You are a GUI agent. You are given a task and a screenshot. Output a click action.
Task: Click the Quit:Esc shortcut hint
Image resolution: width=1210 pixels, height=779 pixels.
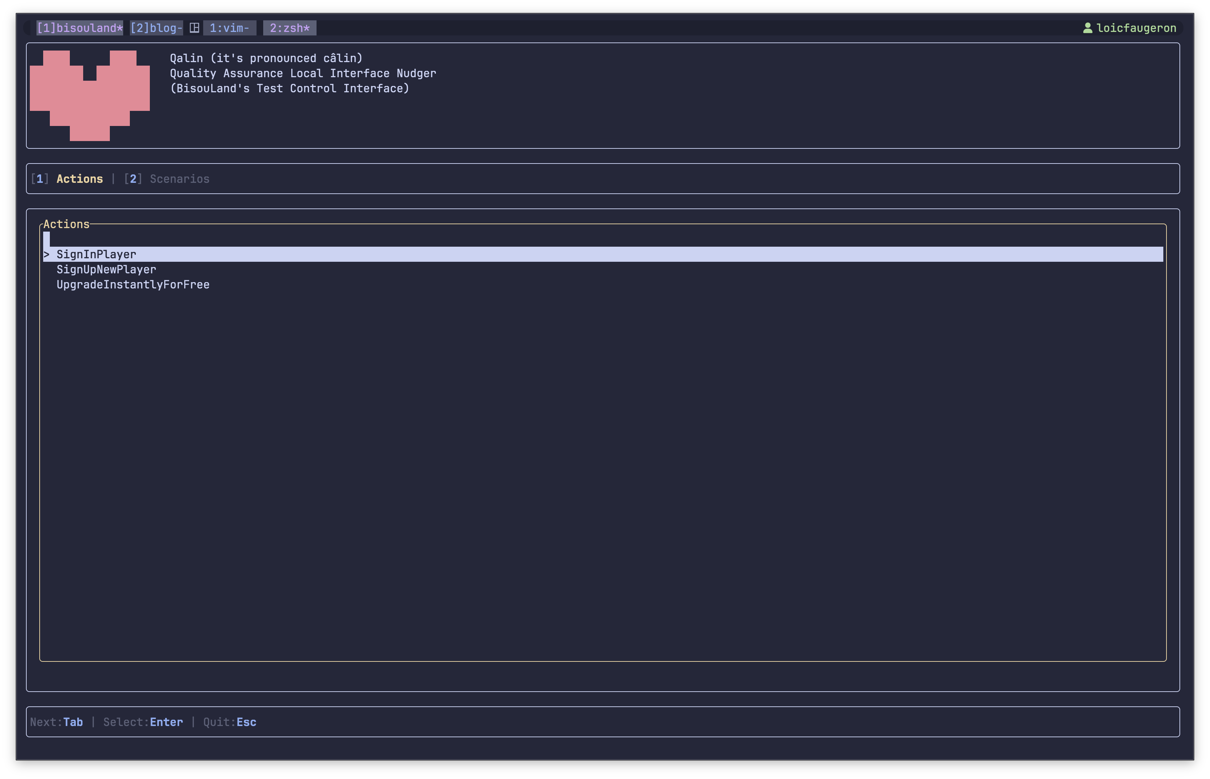230,722
